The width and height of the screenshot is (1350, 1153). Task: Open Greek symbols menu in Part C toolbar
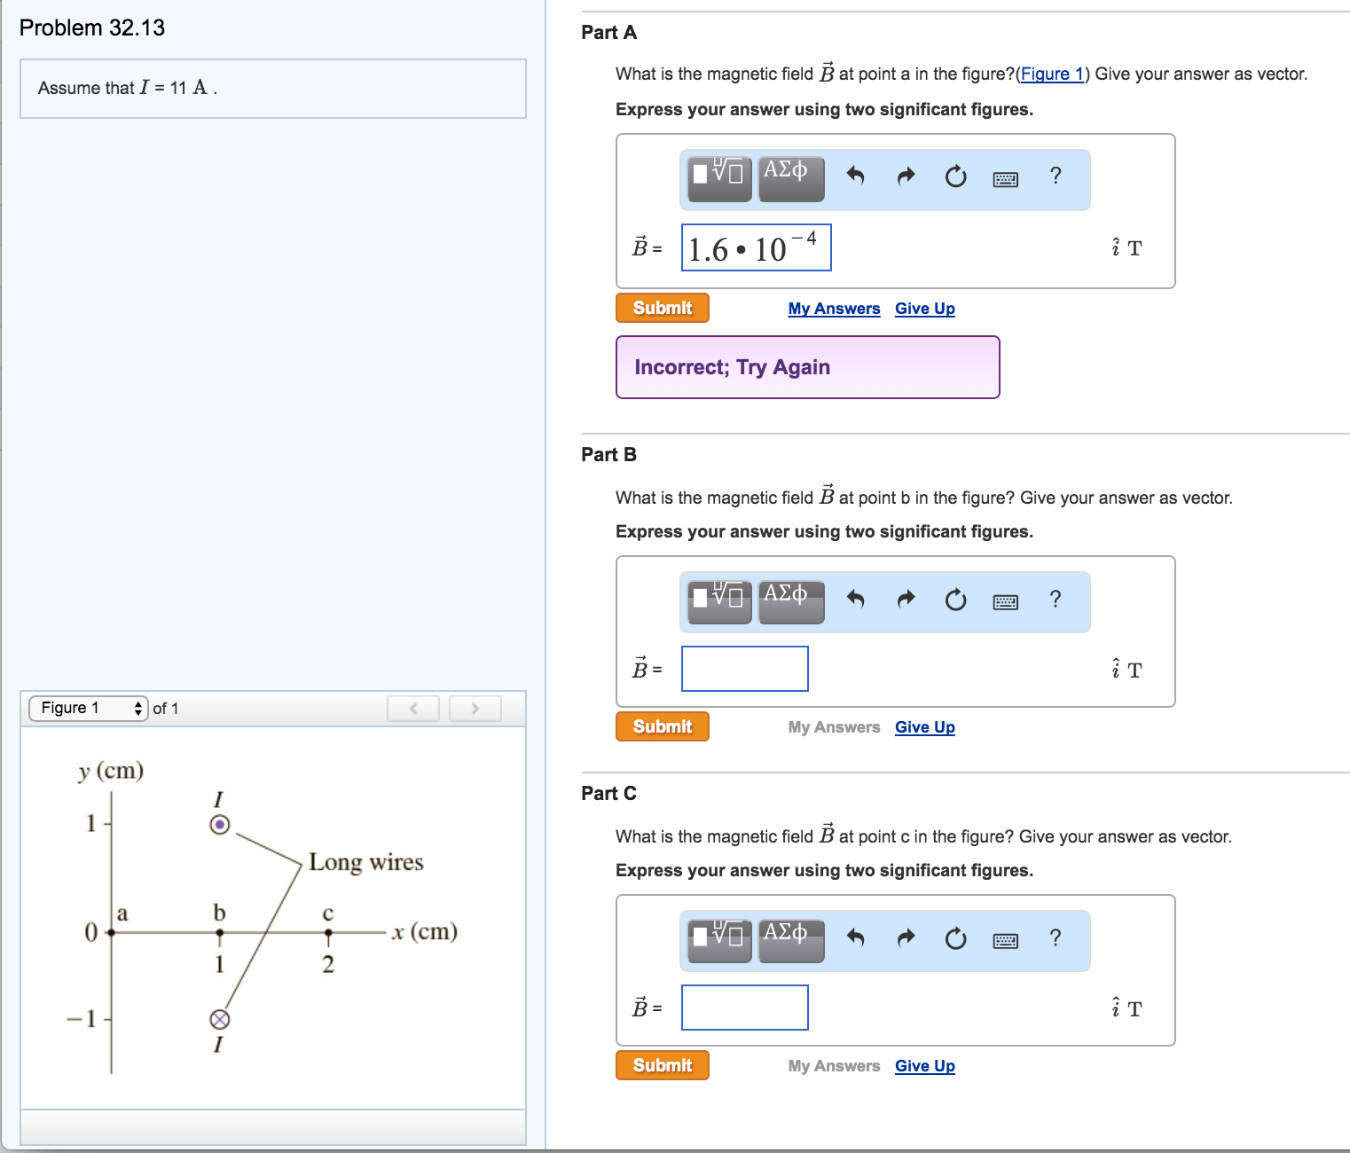791,940
